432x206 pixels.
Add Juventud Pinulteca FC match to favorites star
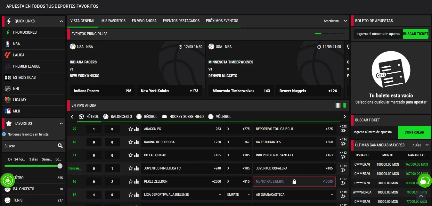pos(131,168)
